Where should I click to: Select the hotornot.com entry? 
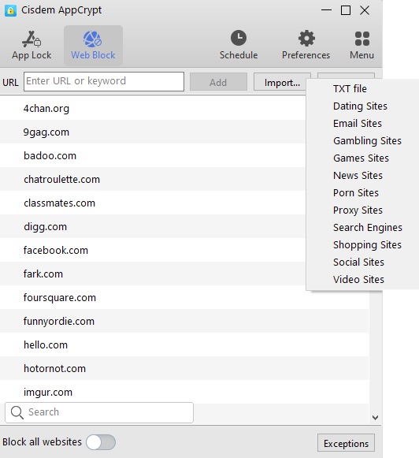pyautogui.click(x=184, y=369)
